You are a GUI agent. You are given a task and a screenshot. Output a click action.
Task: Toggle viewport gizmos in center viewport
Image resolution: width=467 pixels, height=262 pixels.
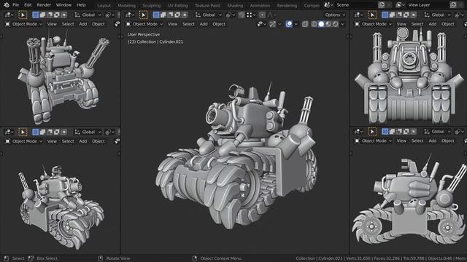coord(272,24)
